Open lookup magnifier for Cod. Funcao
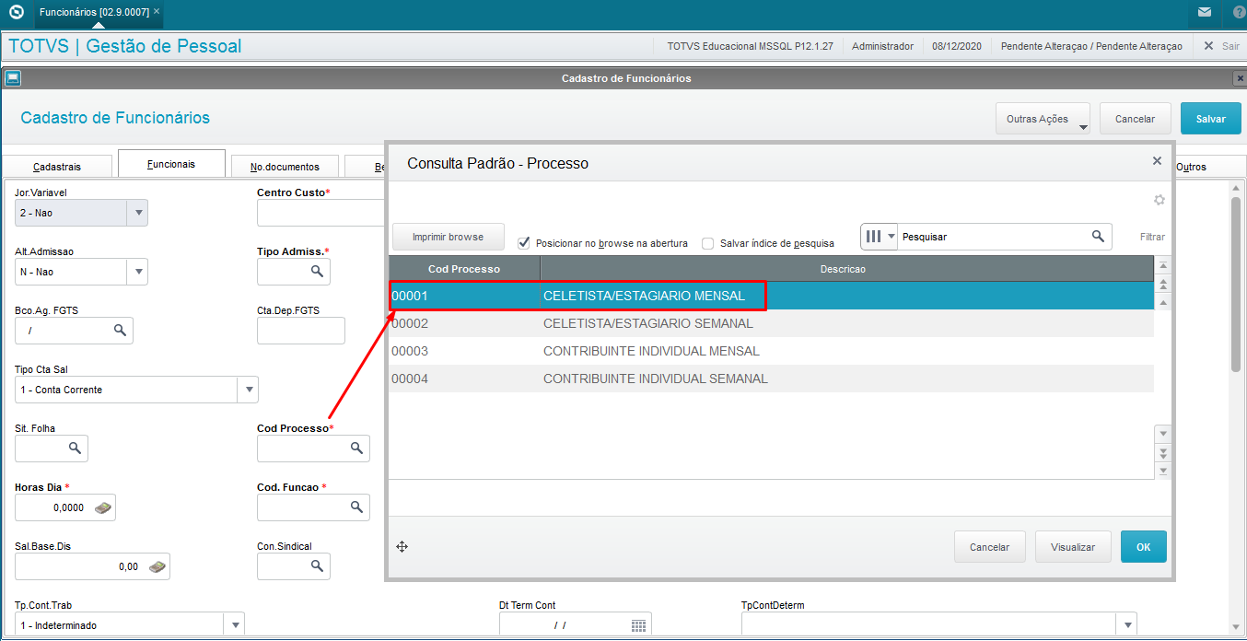 click(x=356, y=507)
